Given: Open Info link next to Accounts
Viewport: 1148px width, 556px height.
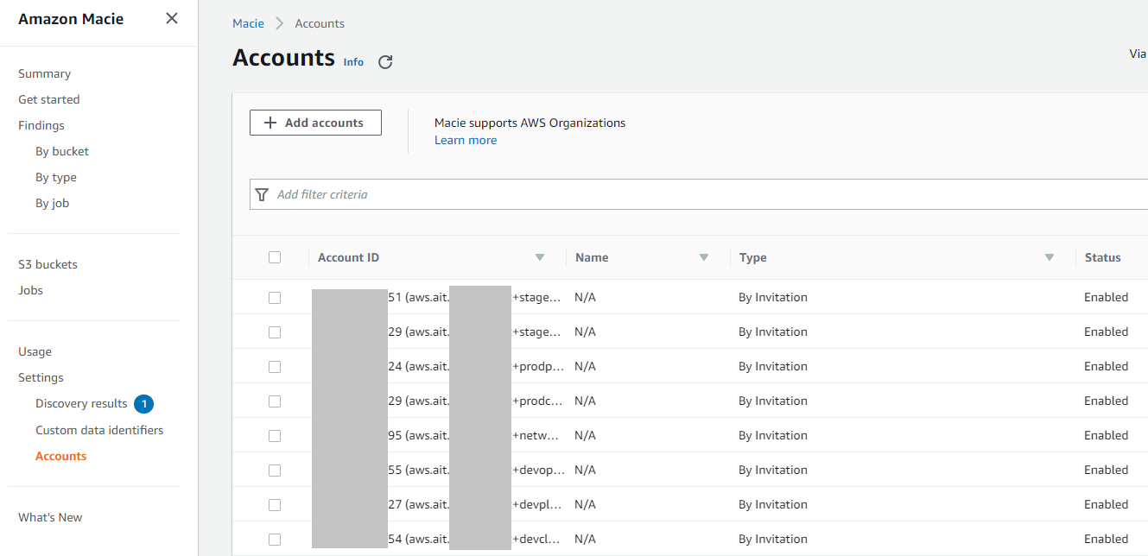Looking at the screenshot, I should (353, 62).
